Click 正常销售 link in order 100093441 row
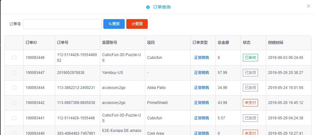 202,118
